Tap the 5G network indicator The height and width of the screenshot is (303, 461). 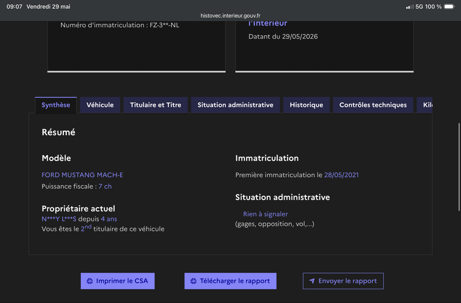pos(419,6)
